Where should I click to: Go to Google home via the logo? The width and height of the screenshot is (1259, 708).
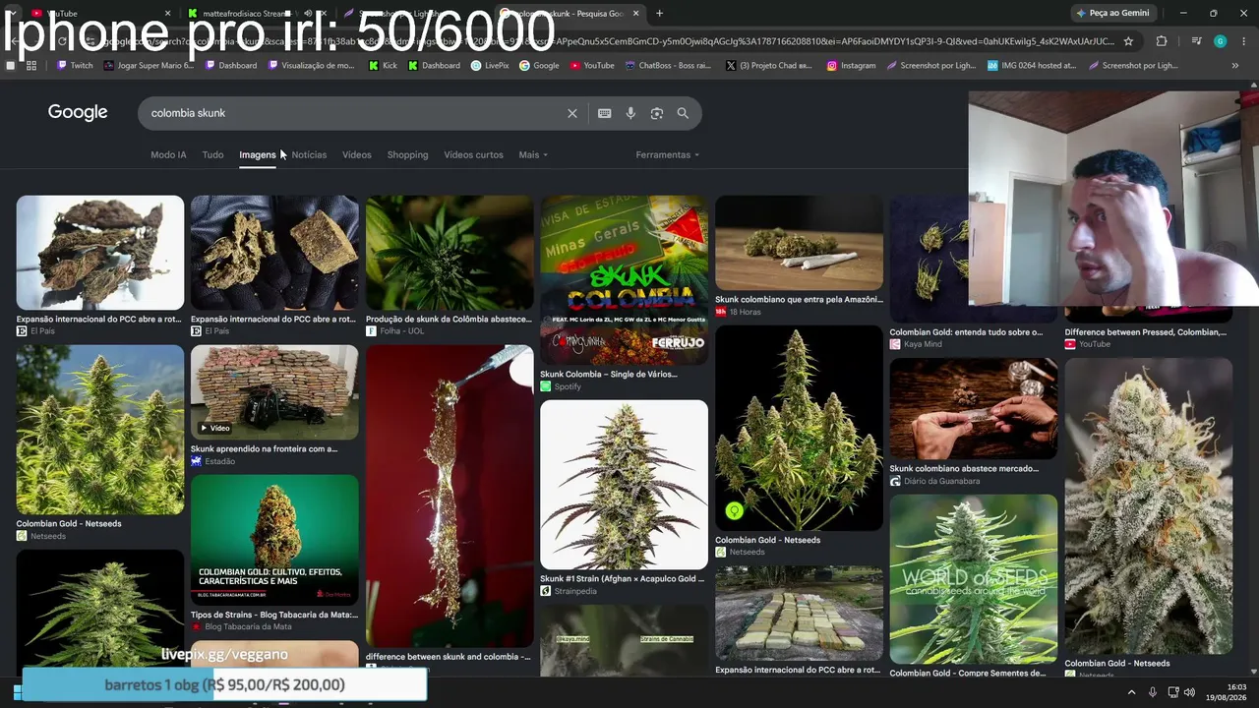[x=78, y=113]
